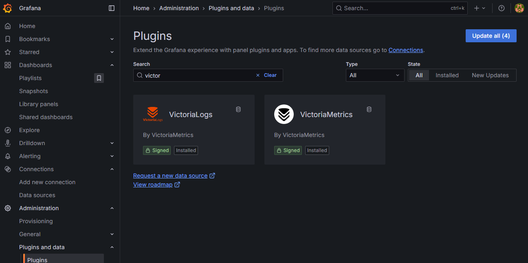Open the Explore compass menu item
The height and width of the screenshot is (263, 528).
[29, 130]
